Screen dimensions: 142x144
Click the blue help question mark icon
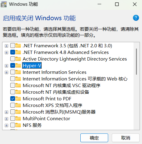pyautogui.click(x=136, y=18)
